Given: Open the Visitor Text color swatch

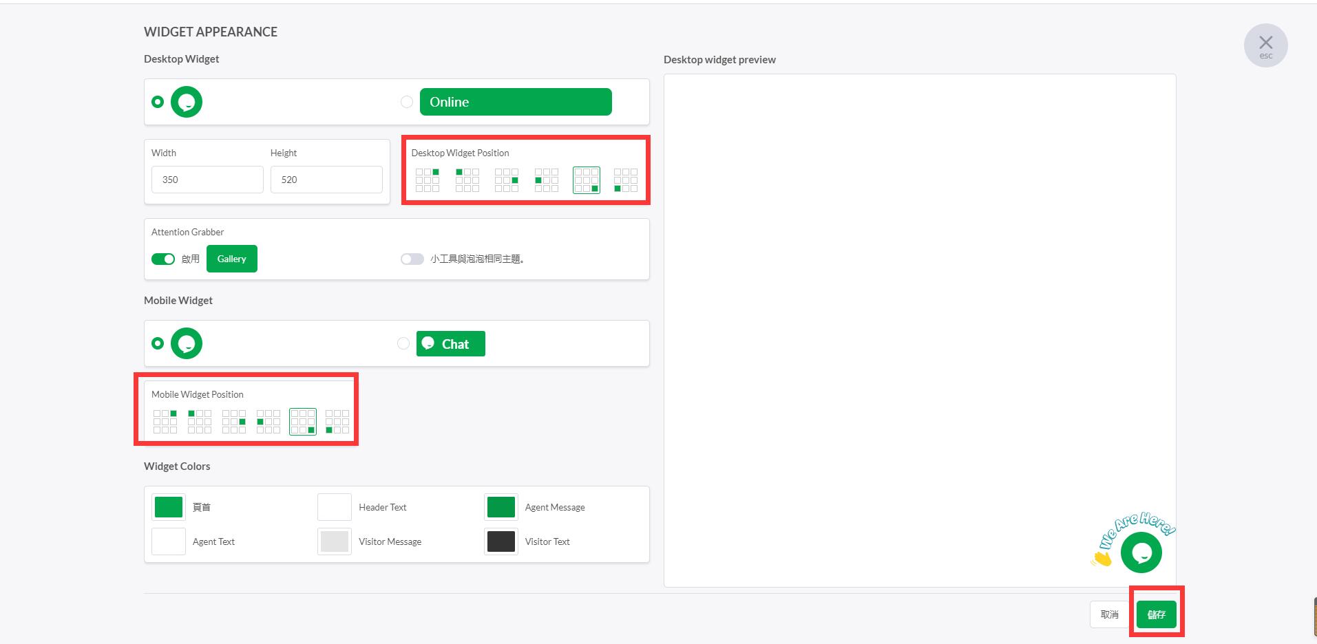Looking at the screenshot, I should tap(501, 541).
